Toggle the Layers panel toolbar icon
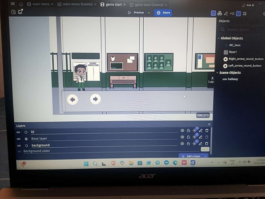The height and width of the screenshot is (199, 265). [238, 14]
